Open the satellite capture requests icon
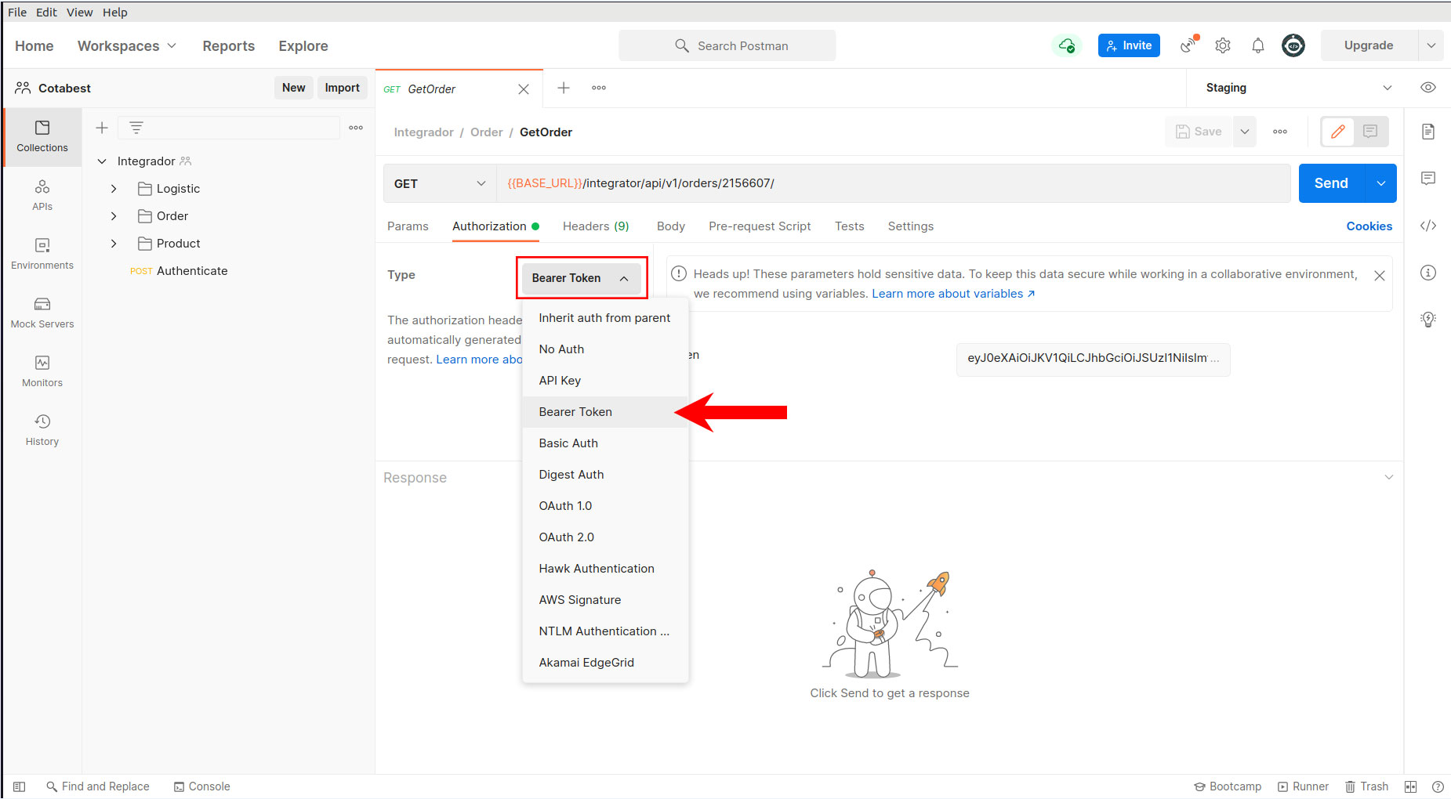1451x799 pixels. pyautogui.click(x=1189, y=45)
